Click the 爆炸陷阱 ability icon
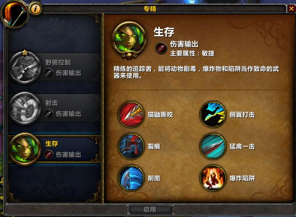This screenshot has width=296, height=217. (213, 178)
